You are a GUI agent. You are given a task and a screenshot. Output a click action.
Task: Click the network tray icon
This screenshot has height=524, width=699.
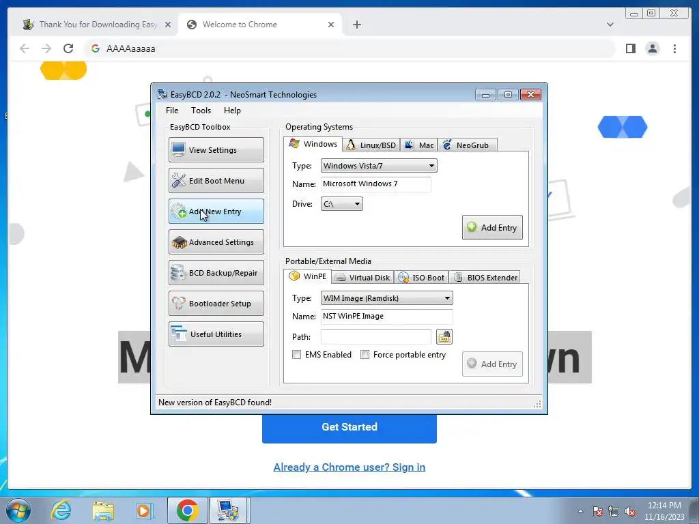click(614, 511)
